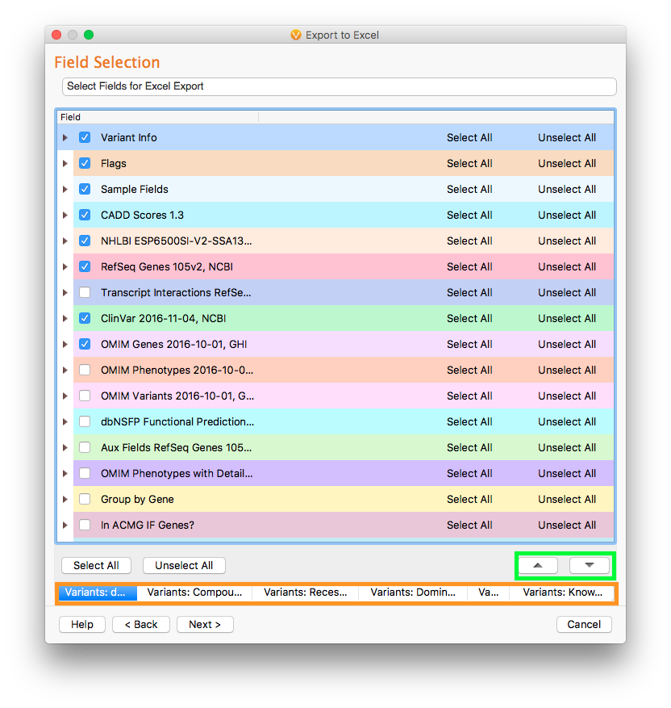This screenshot has width=671, height=708.
Task: Unselect All in the OMIM Genes 2016-10-01, GHI row
Action: click(x=567, y=344)
